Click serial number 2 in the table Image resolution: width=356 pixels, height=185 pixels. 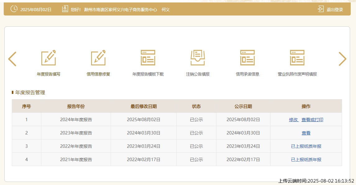tap(26, 133)
